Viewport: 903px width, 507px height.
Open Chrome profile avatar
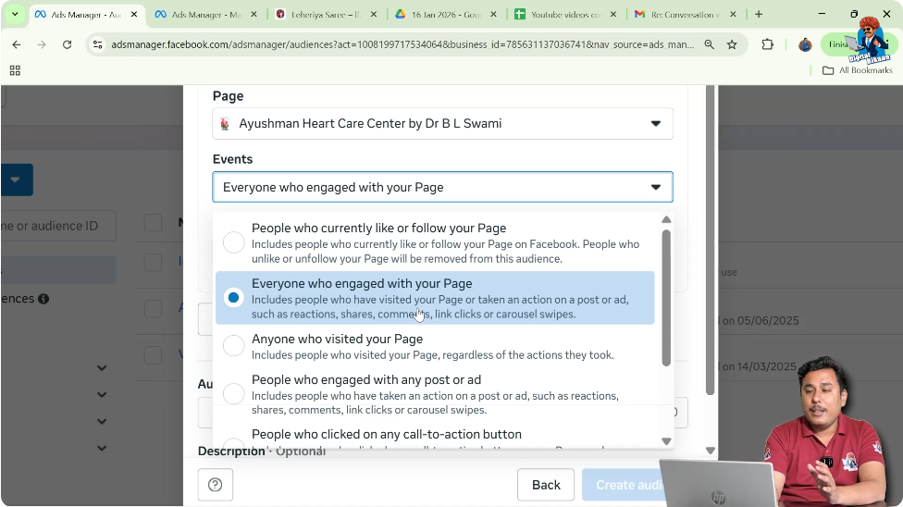coord(805,44)
